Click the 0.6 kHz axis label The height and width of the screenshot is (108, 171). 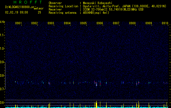point(2,103)
